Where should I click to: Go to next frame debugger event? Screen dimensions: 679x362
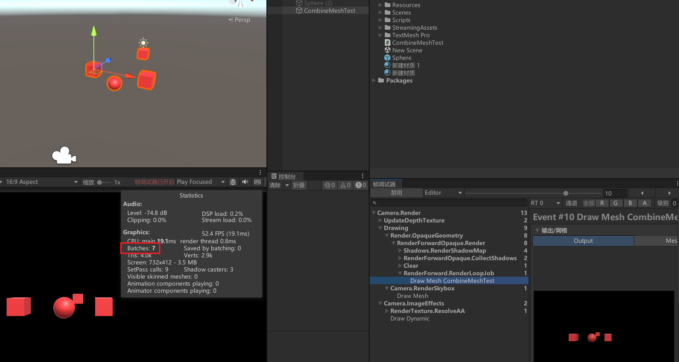669,193
